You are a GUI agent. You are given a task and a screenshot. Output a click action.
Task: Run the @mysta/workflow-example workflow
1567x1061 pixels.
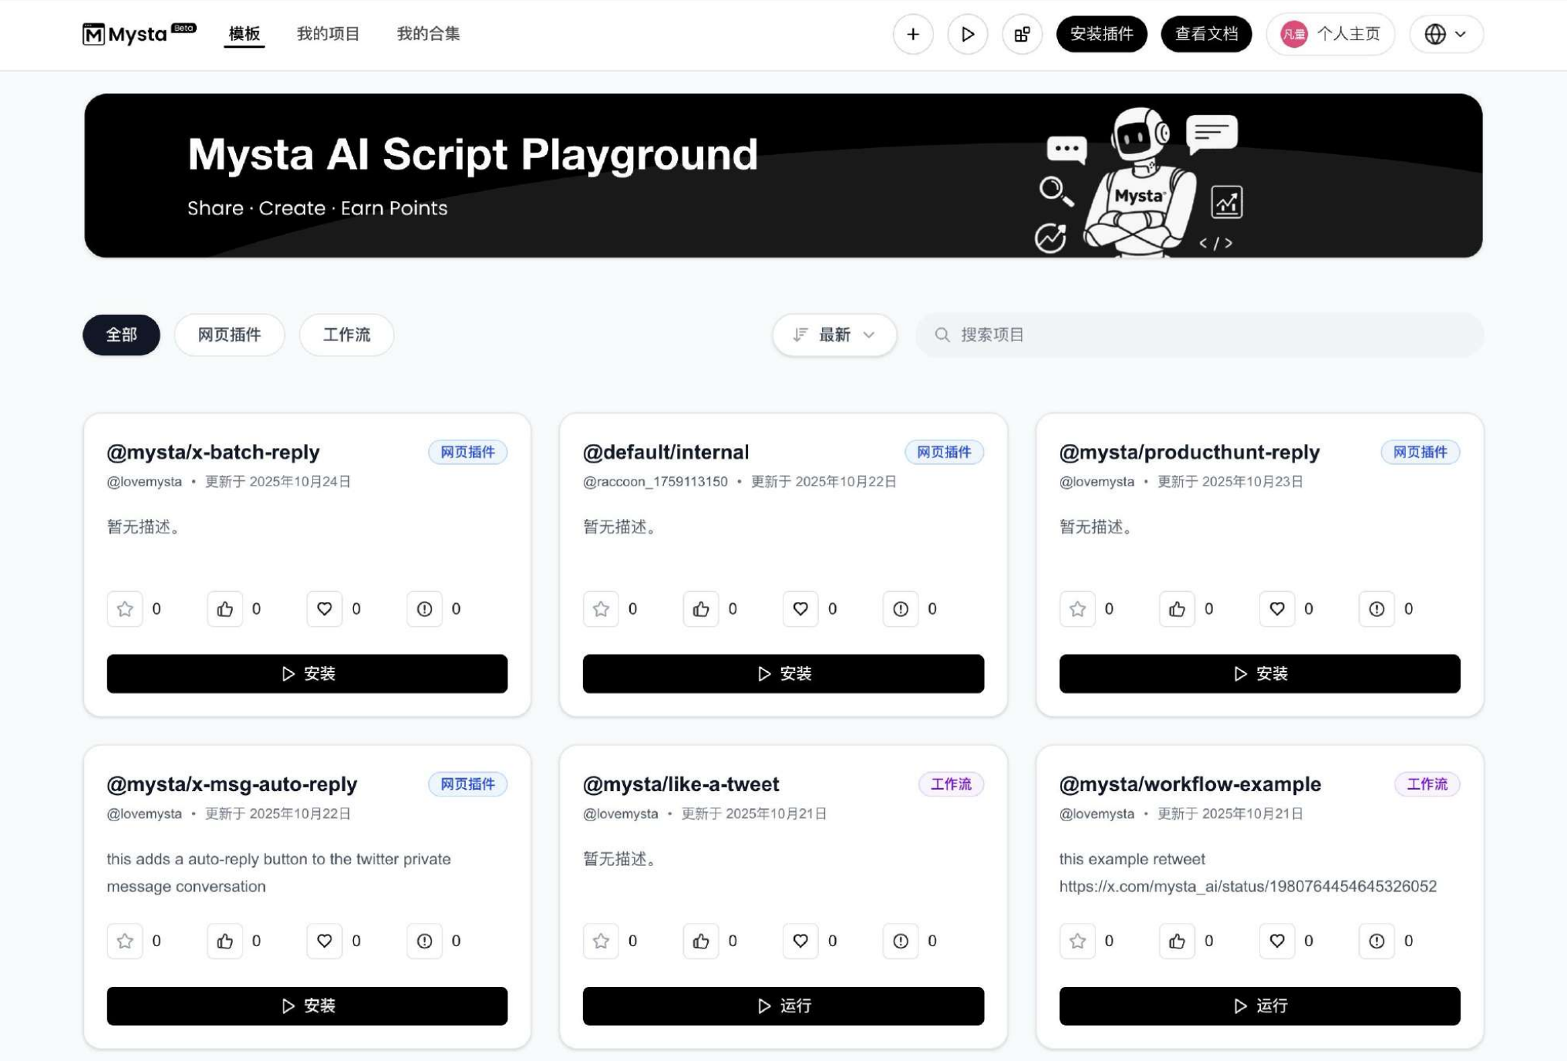[x=1259, y=1005]
